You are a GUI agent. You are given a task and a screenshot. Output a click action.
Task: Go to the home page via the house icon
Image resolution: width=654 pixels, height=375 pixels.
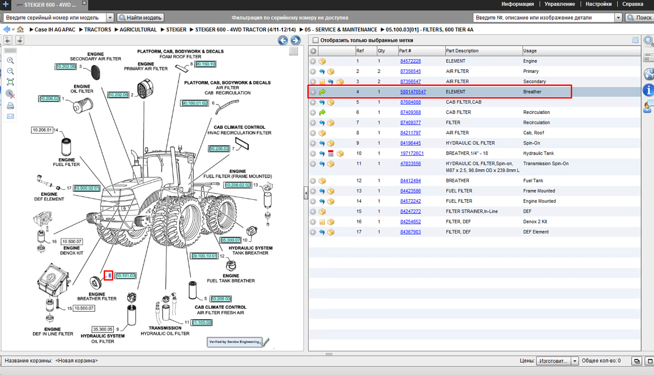point(20,30)
